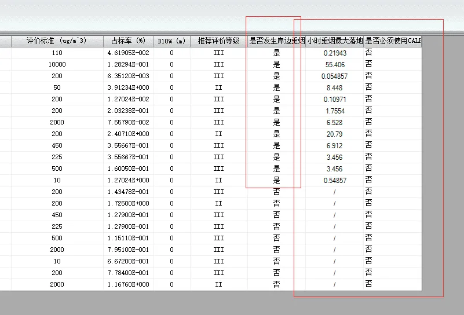Click the fumigation value 20.79
The image size is (464, 315).
(334, 134)
